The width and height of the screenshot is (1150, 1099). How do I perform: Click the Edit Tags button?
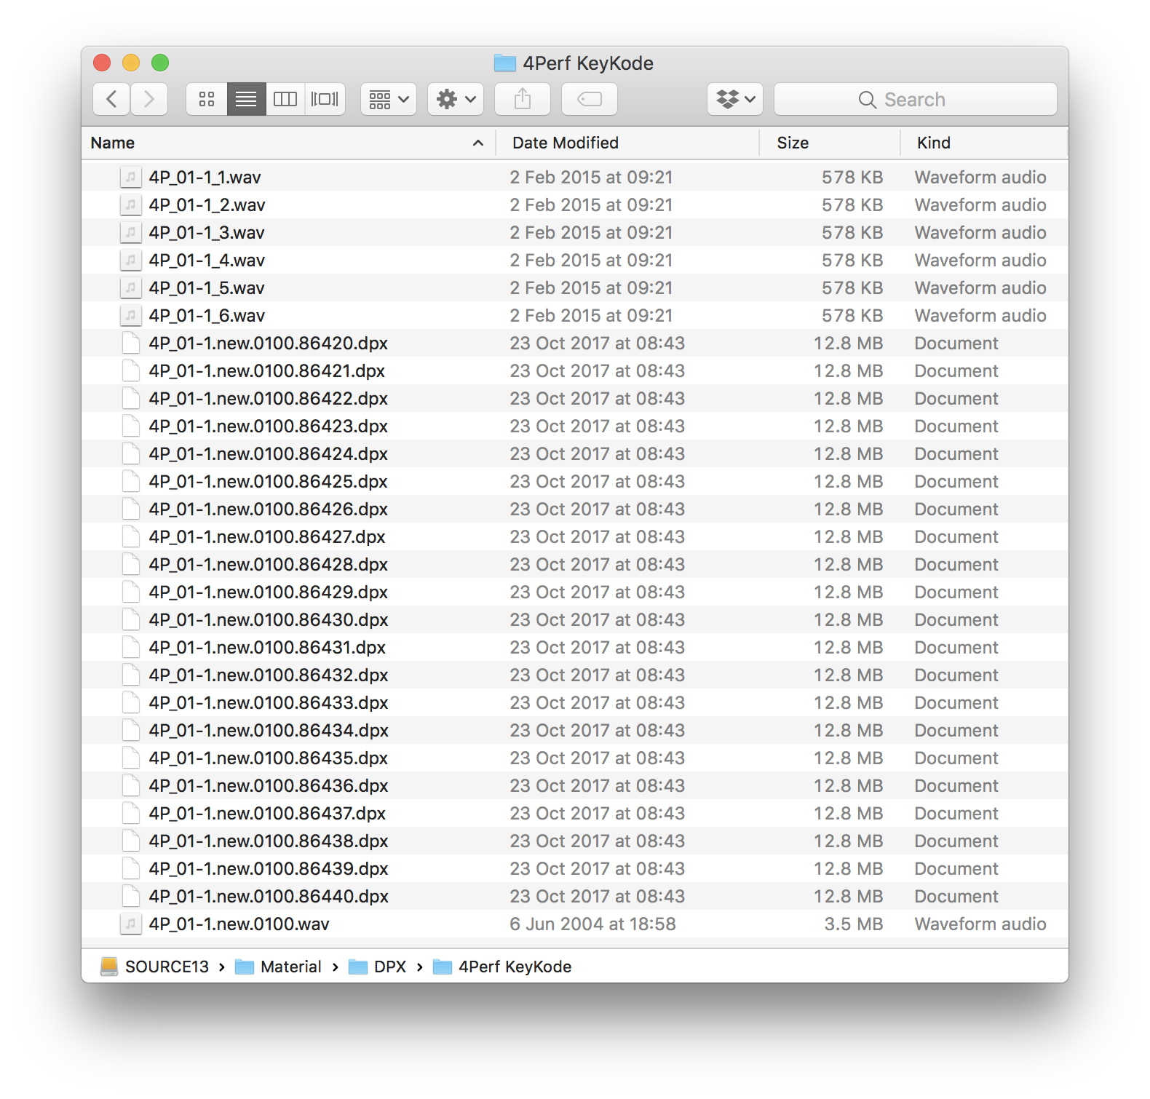590,99
